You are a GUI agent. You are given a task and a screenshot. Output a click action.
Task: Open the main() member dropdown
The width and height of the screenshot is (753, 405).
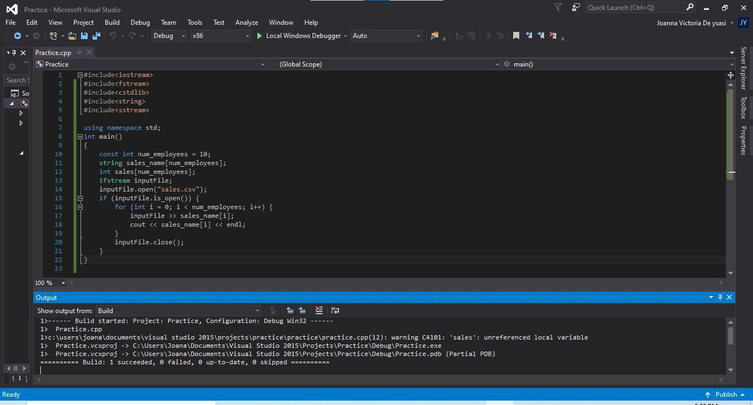618,64
